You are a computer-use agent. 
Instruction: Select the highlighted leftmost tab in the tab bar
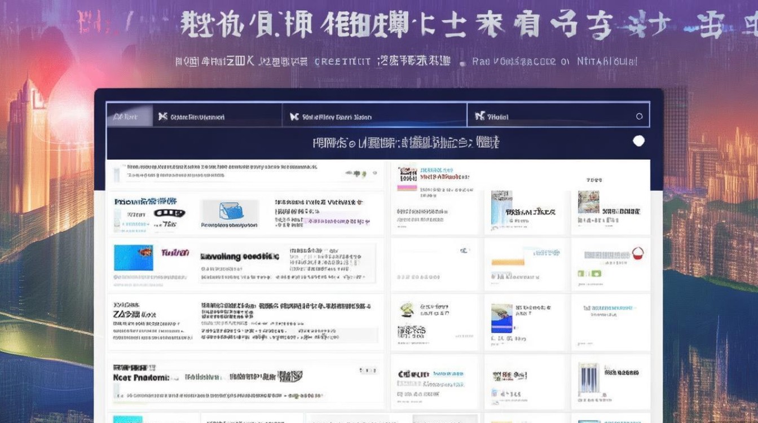tap(130, 116)
